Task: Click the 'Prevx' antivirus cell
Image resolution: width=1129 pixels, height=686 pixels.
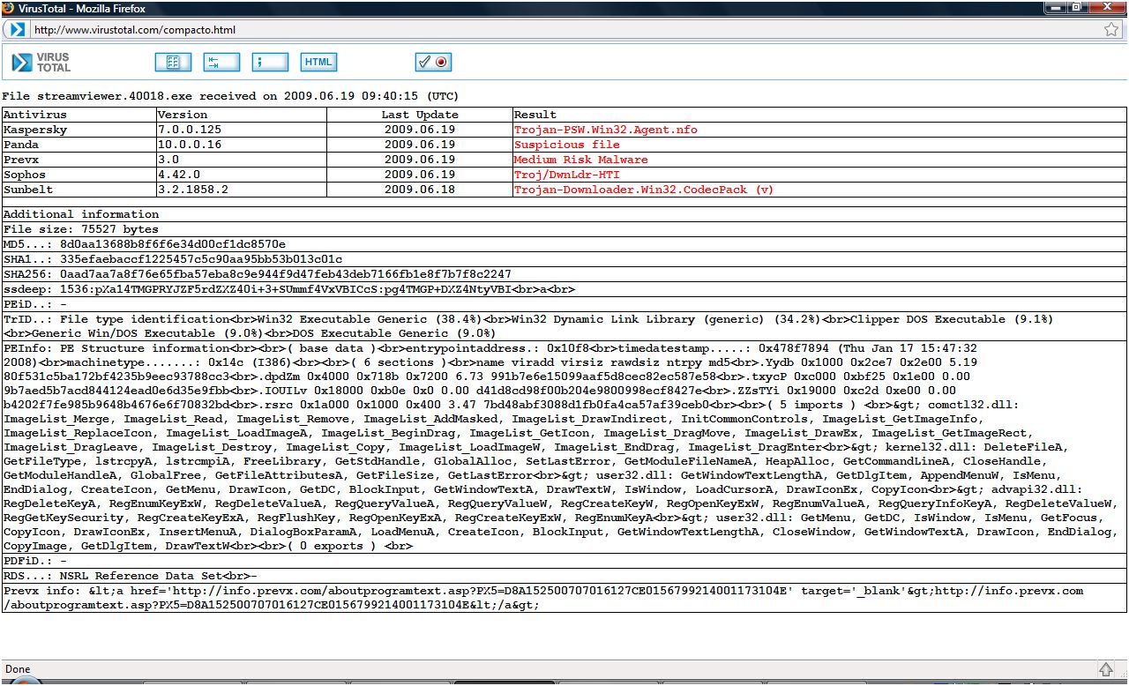Action: point(79,160)
